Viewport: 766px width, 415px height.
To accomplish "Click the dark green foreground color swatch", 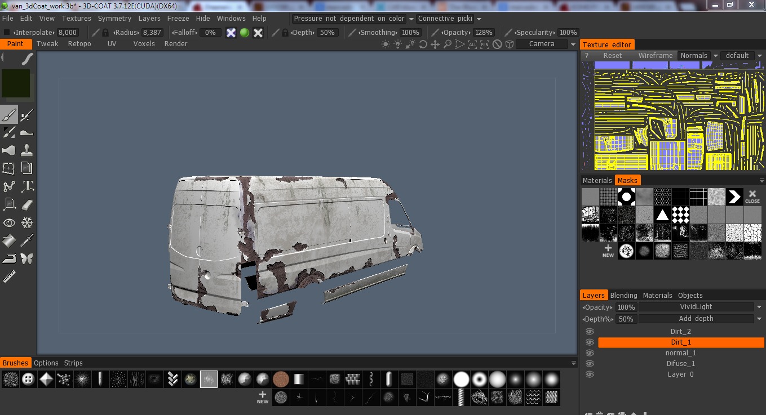I will coord(16,83).
